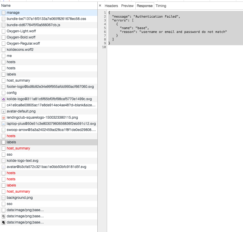The image size is (243, 232).
Task: Select the highlighted labels request
Action: pyautogui.click(x=11, y=142)
